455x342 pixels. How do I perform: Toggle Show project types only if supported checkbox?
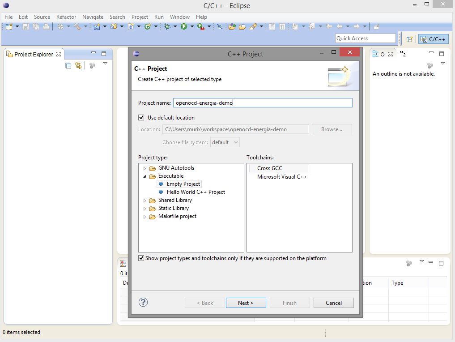(x=141, y=258)
